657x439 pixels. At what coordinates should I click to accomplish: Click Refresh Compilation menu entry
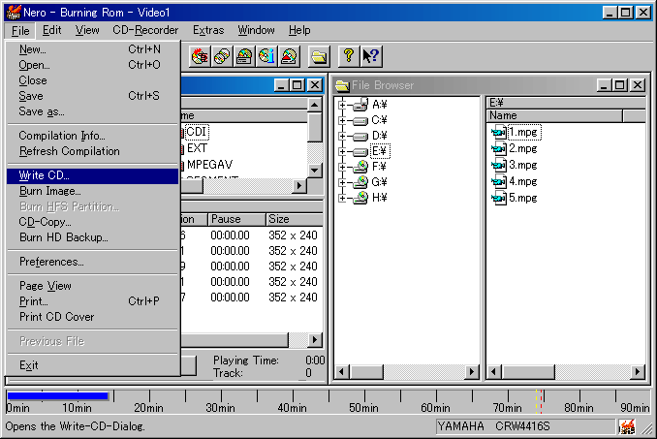(93, 151)
